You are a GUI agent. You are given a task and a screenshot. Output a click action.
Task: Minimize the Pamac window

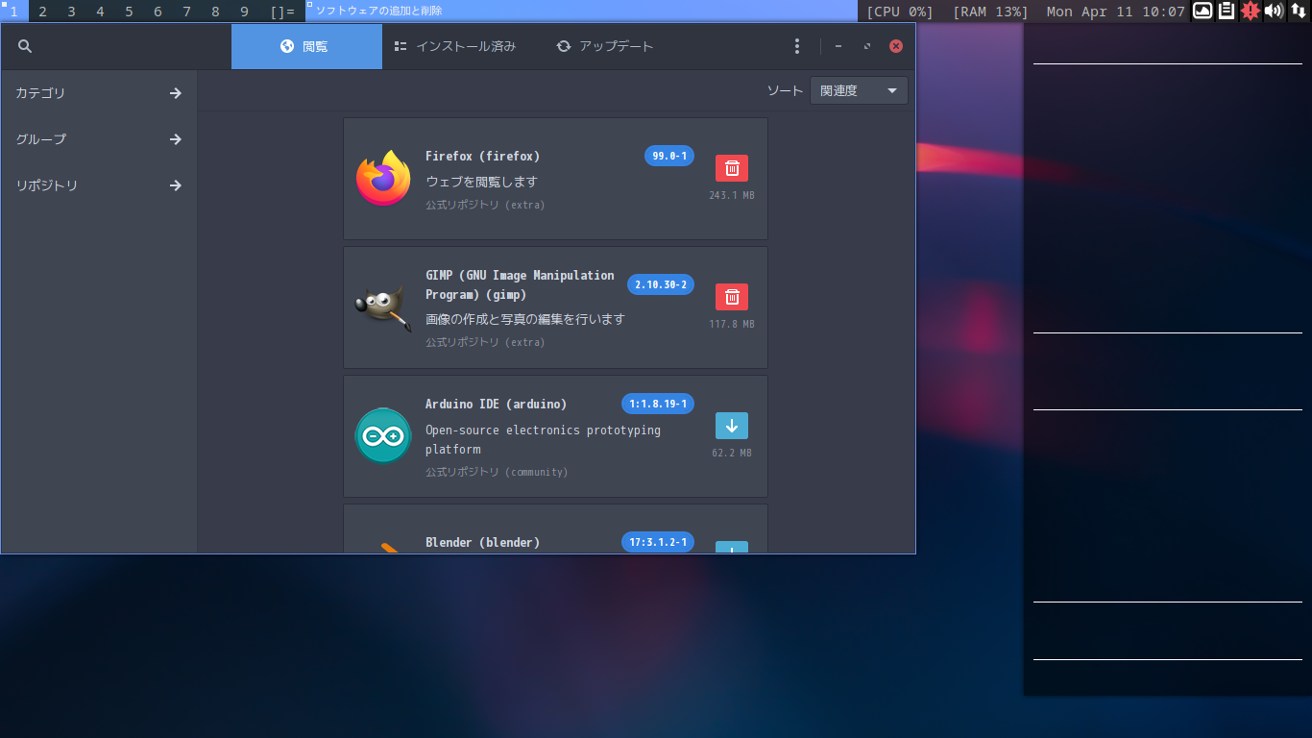point(838,46)
